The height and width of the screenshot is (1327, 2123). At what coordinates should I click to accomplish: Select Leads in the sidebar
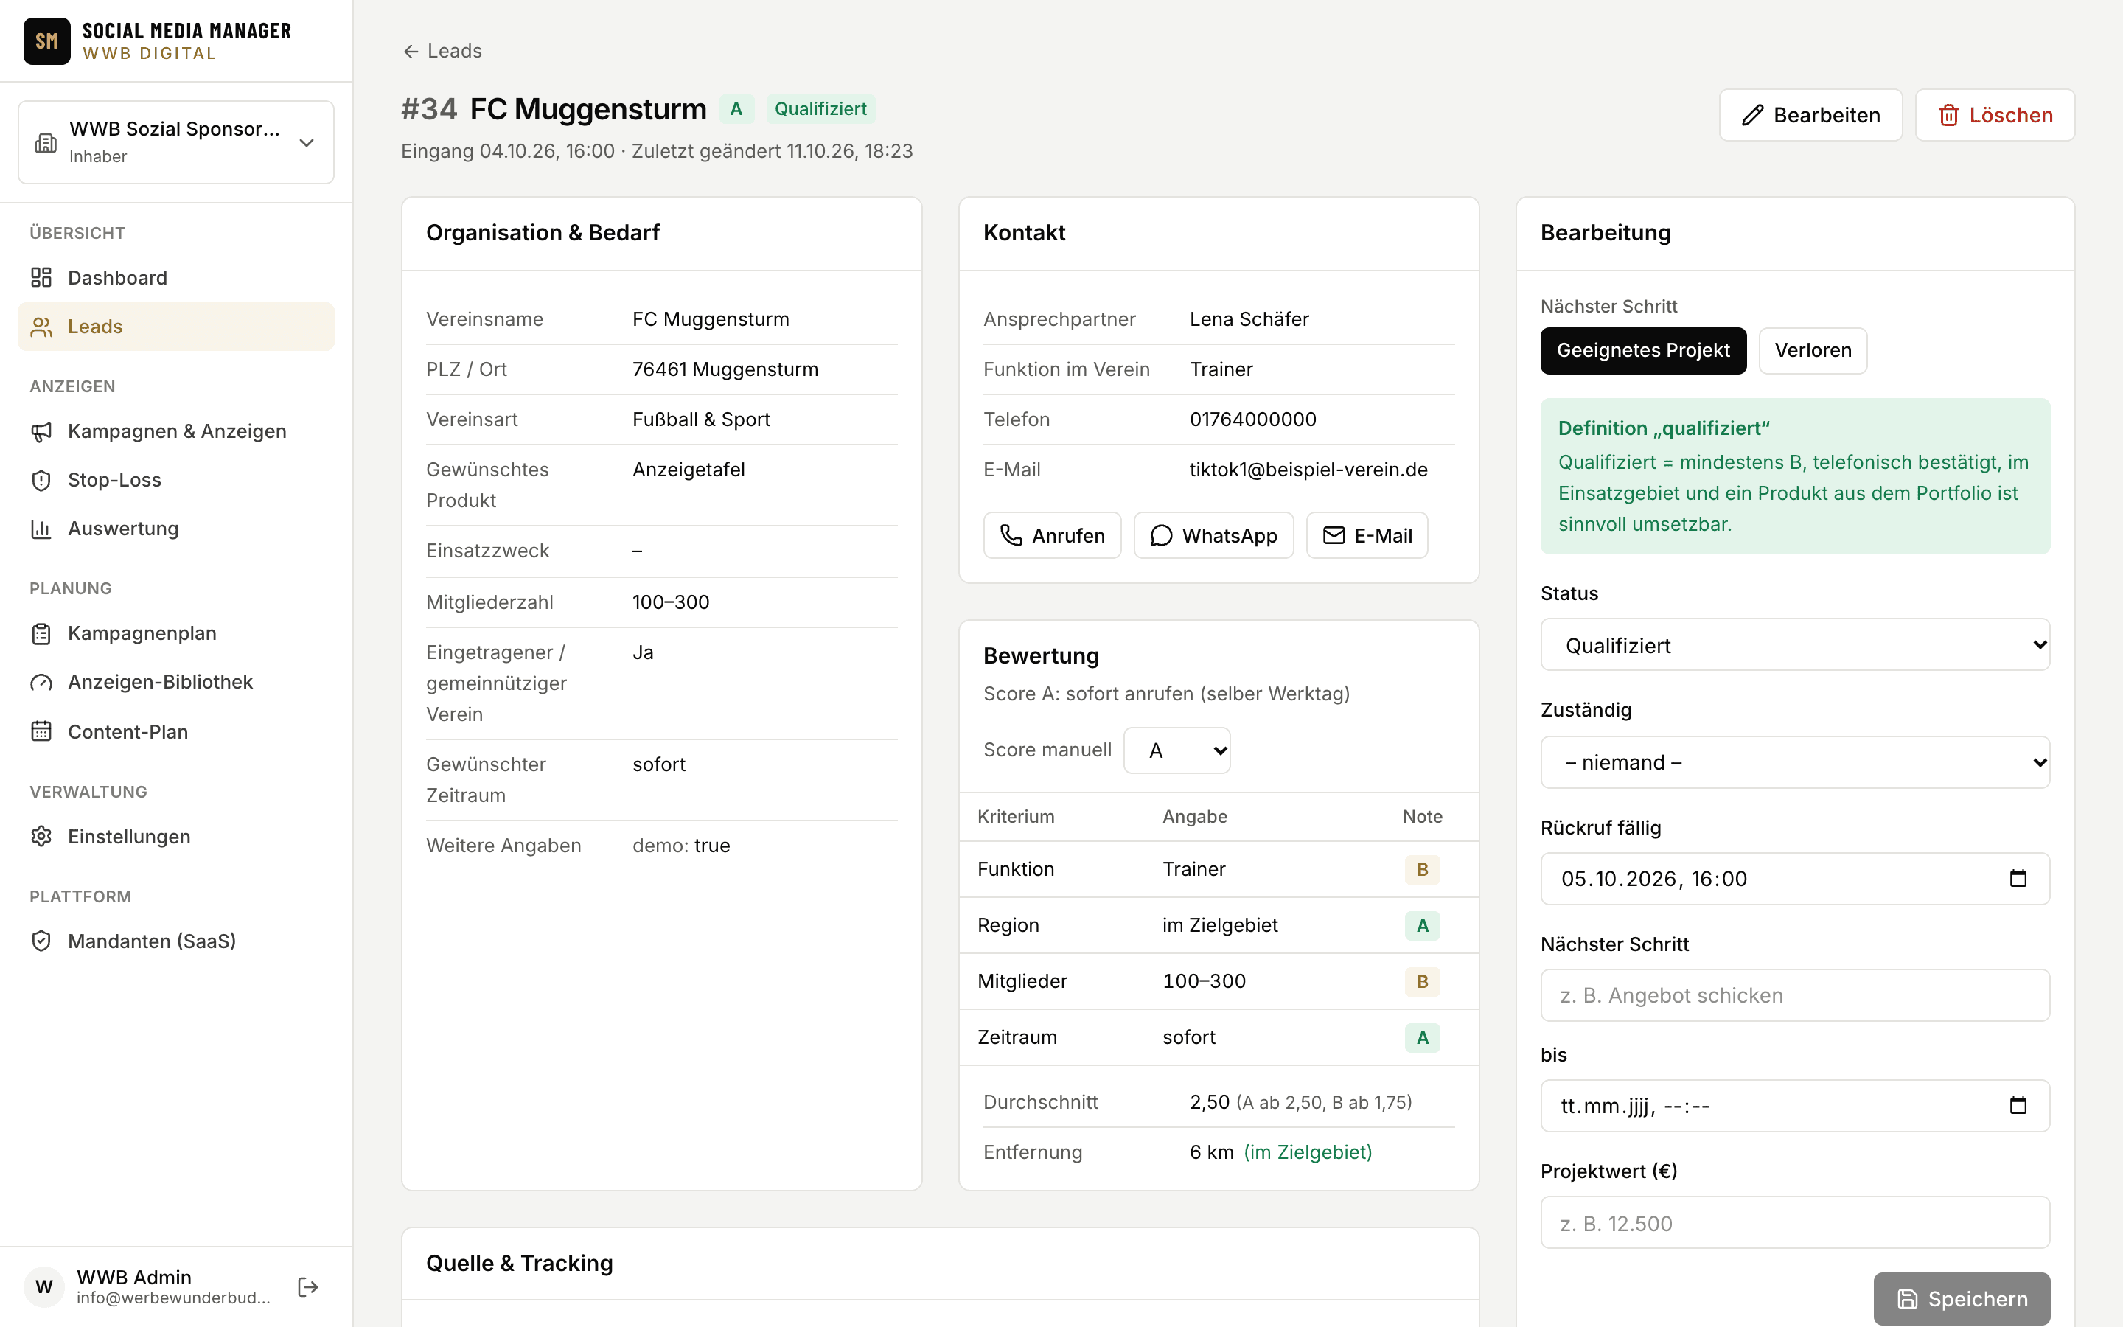(x=176, y=327)
